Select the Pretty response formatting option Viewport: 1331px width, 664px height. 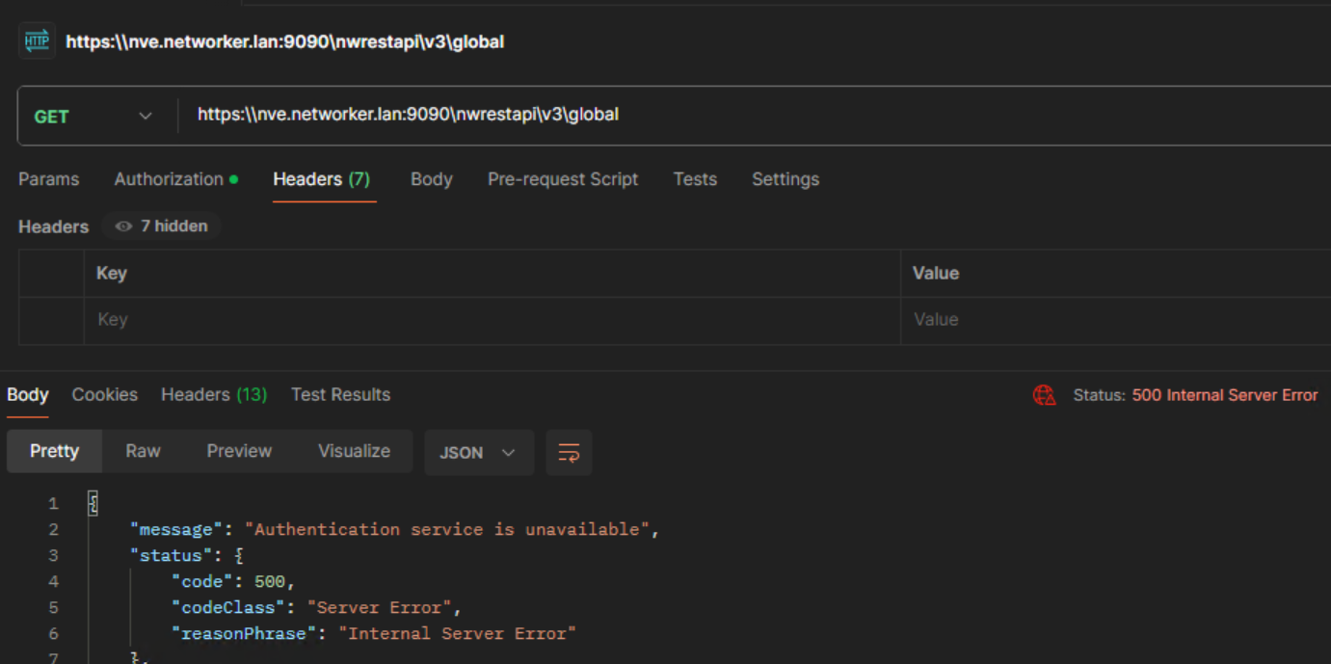54,450
